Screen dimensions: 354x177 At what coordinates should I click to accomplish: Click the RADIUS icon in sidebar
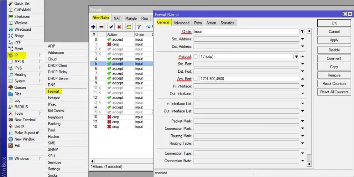[11, 107]
